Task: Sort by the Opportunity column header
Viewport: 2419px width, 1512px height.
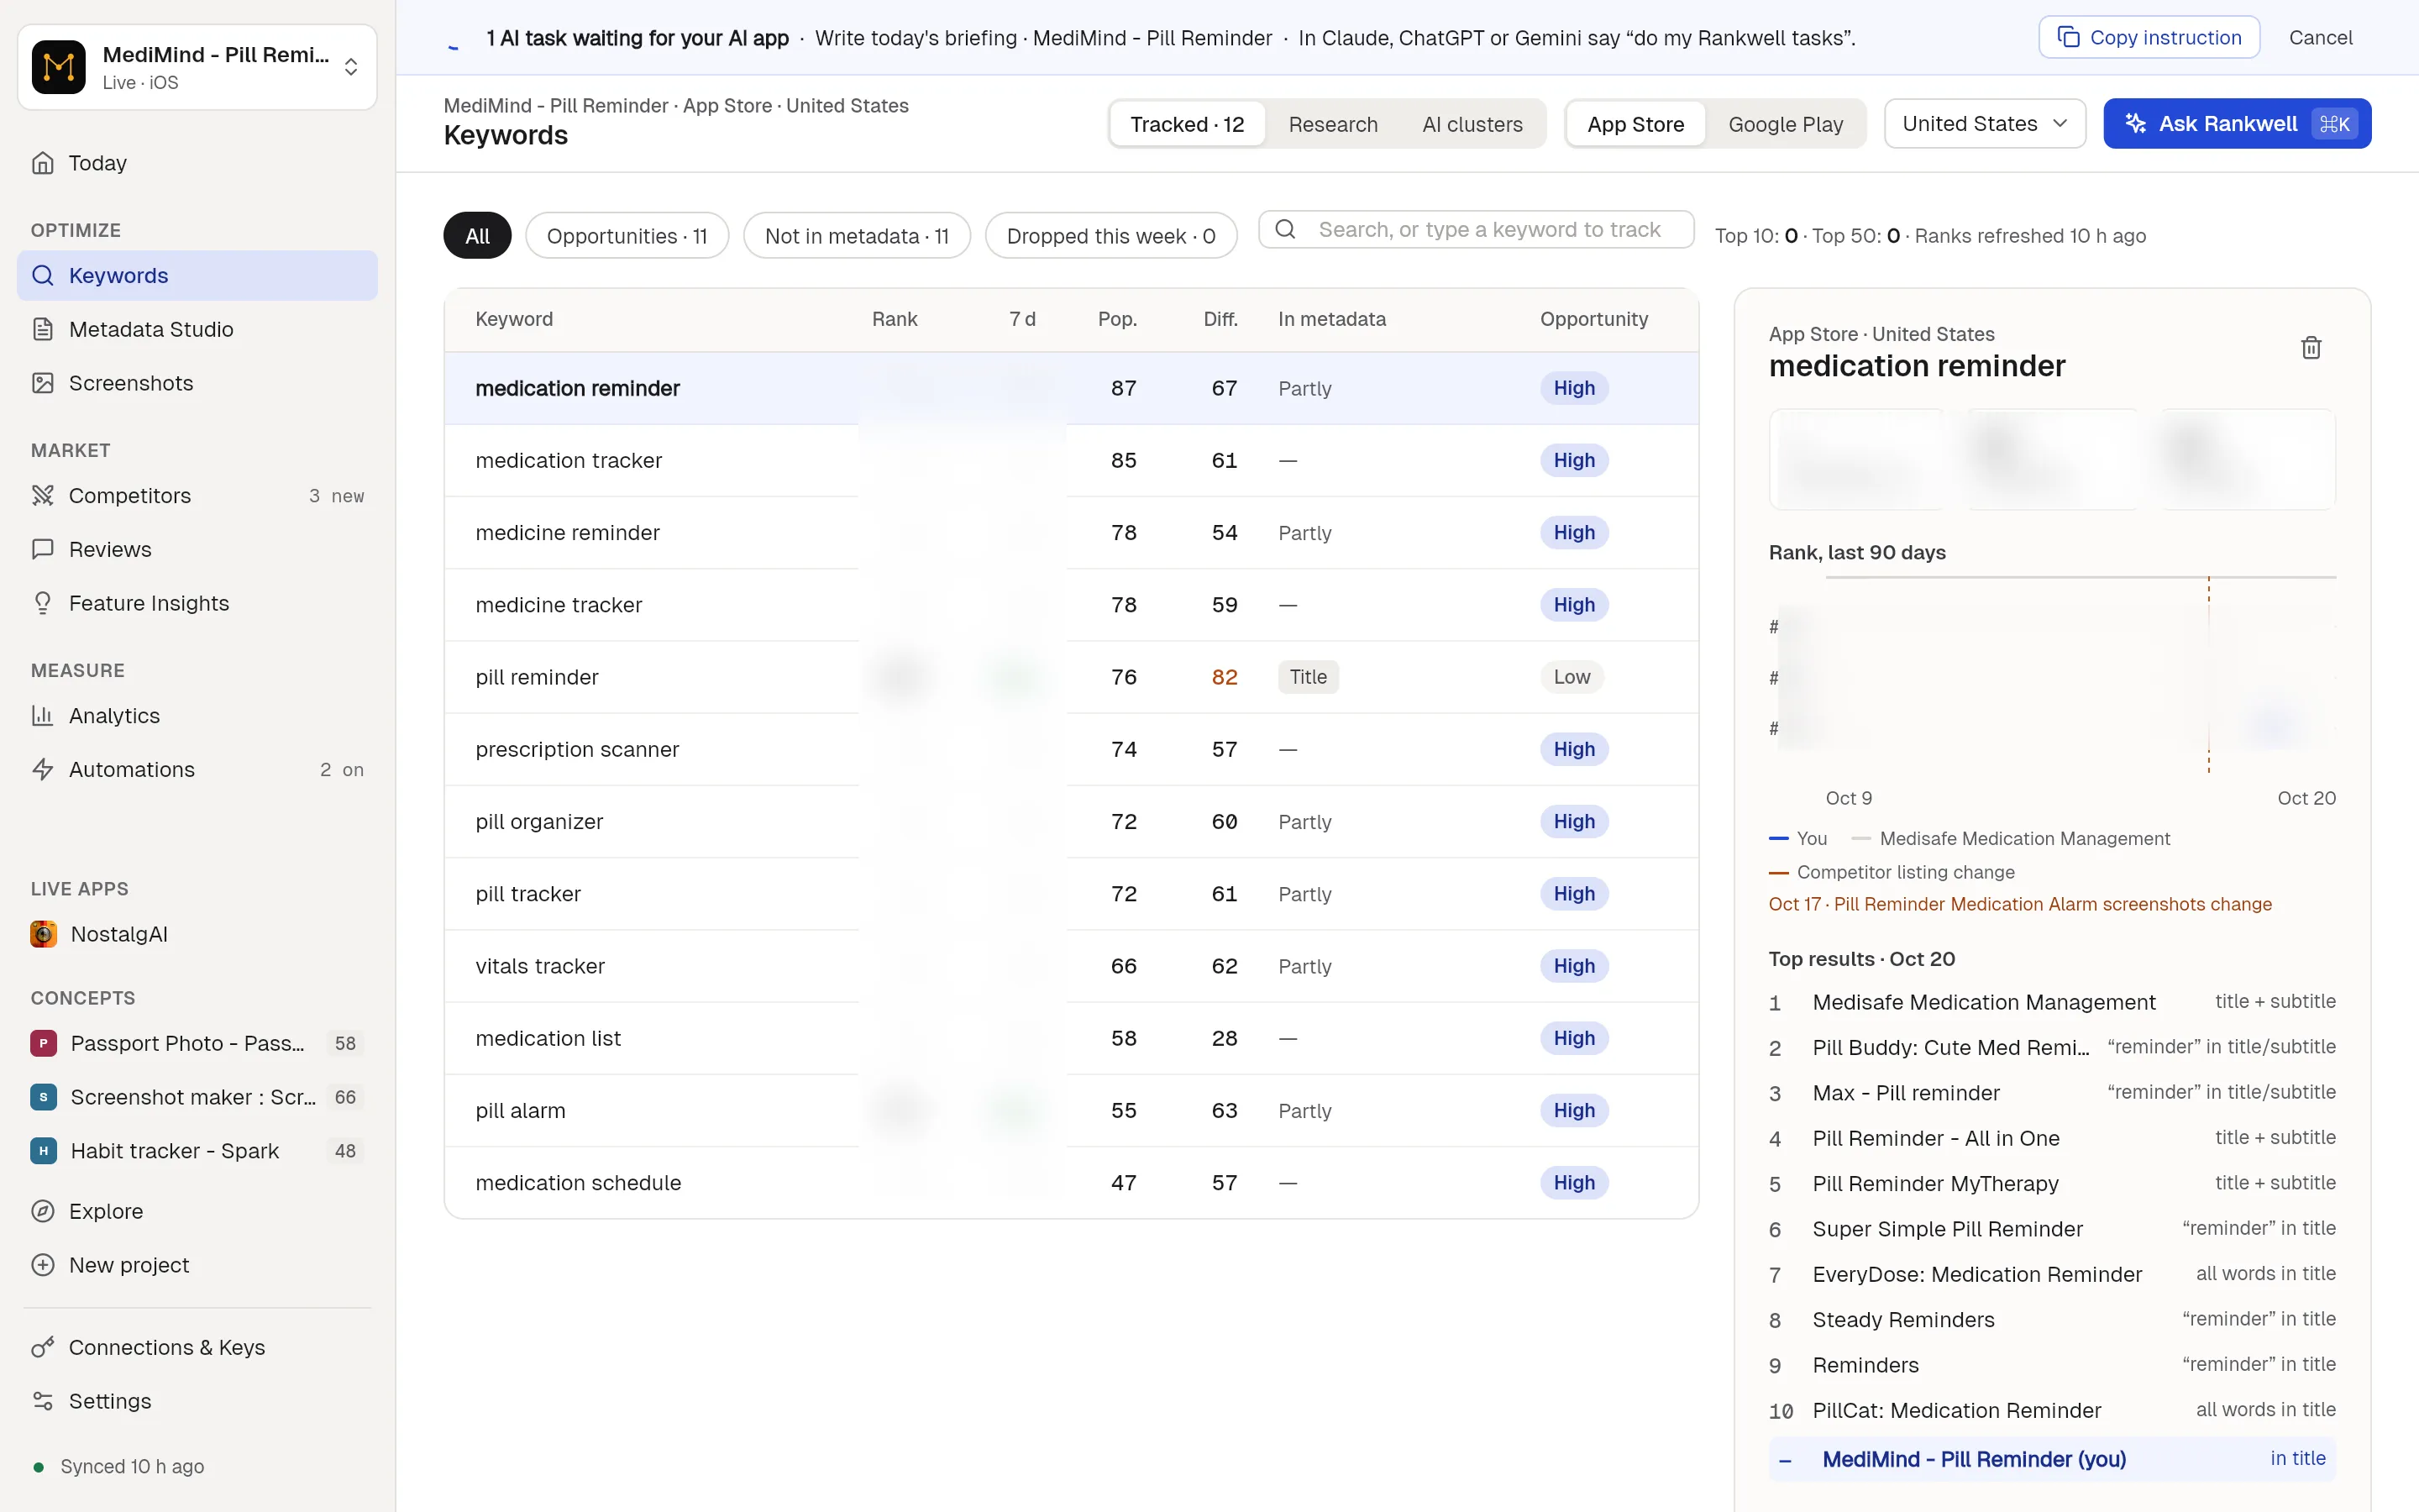Action: click(x=1593, y=319)
